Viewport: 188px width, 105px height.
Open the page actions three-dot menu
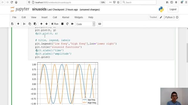[x=110, y=2]
